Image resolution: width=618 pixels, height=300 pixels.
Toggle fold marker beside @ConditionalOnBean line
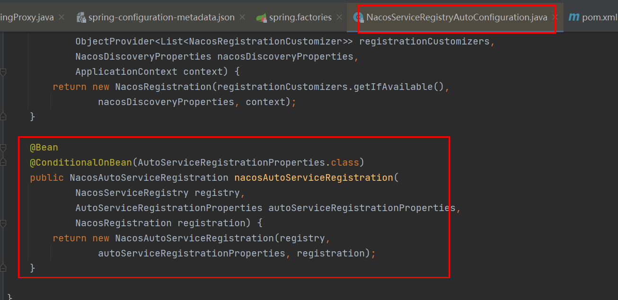(3, 163)
